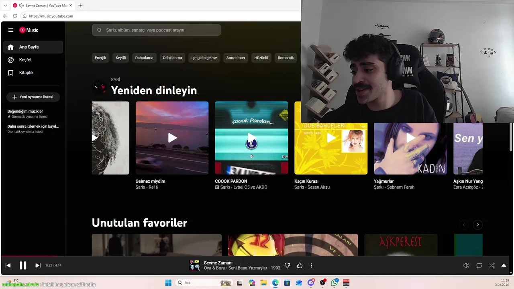Reload the browser page
514x289 pixels.
15,16
